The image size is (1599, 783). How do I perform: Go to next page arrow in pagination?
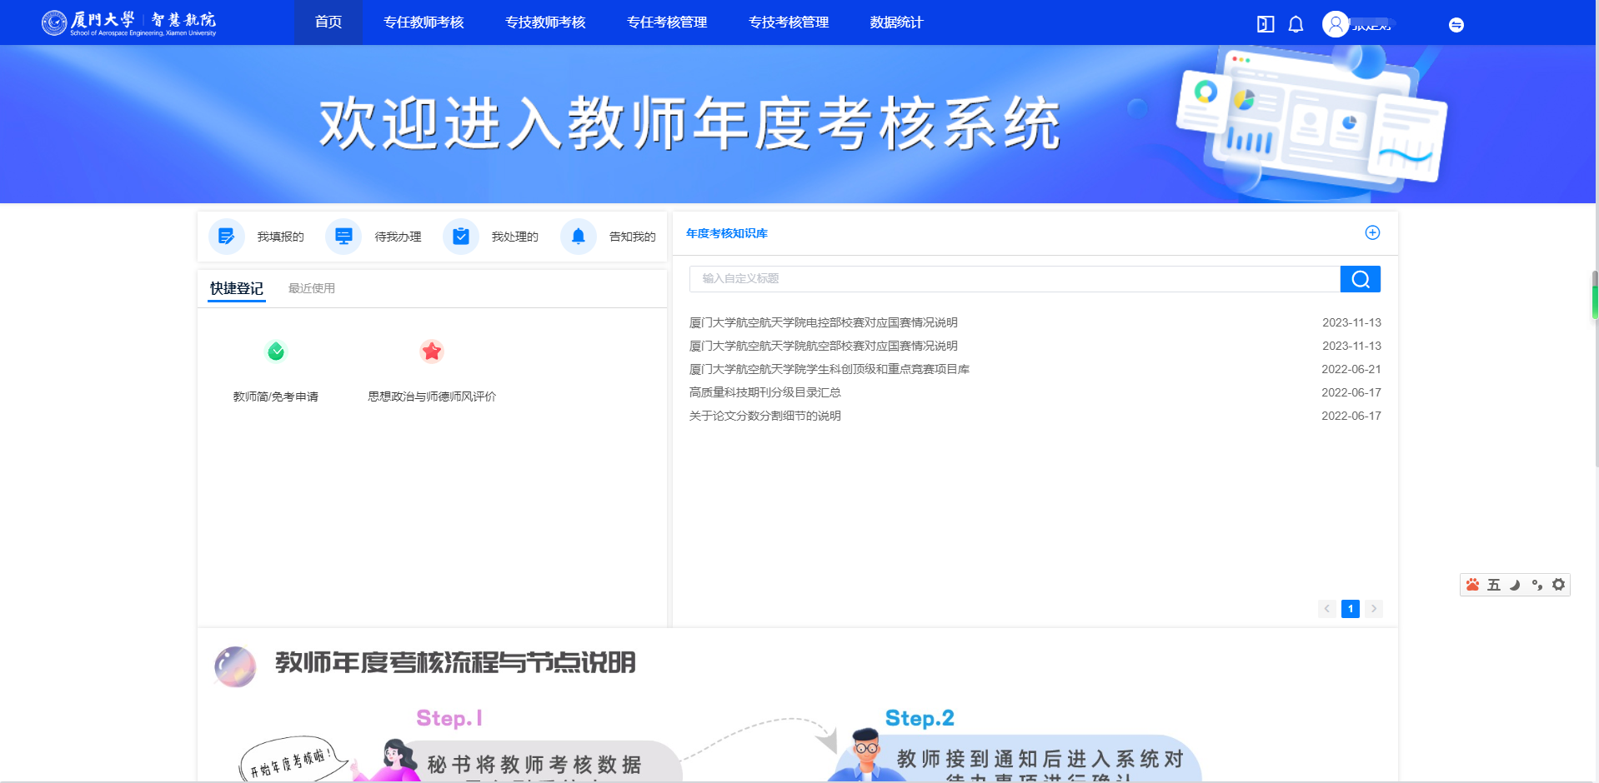pos(1374,609)
